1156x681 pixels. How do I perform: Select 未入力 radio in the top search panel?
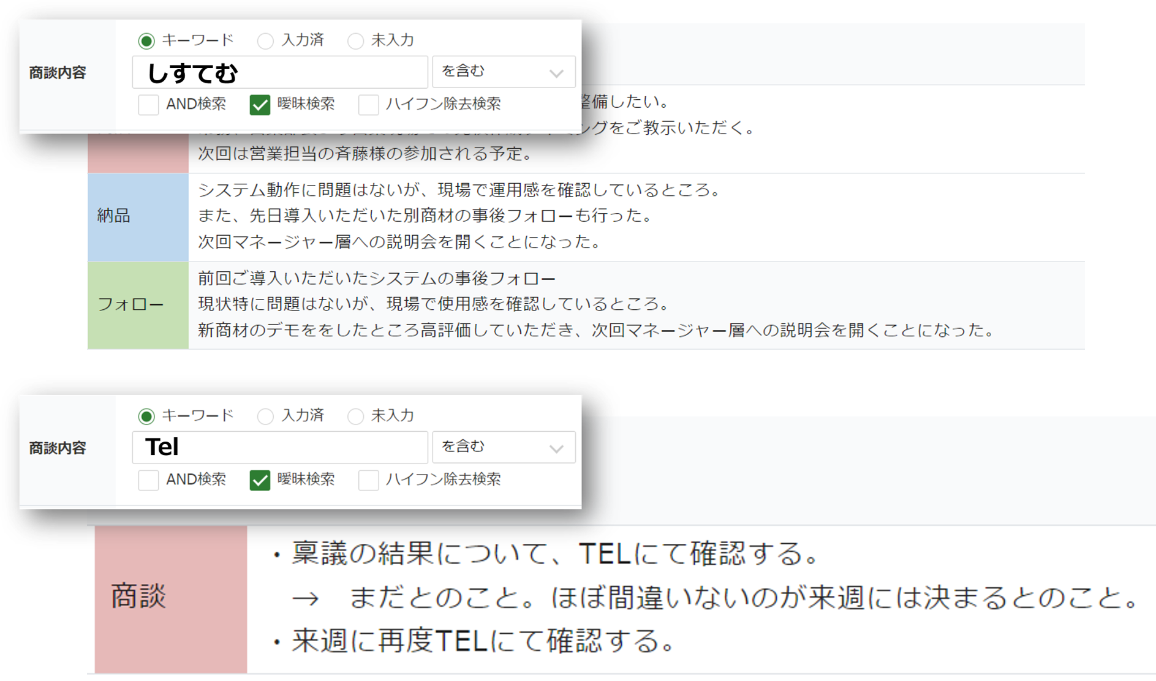point(355,41)
